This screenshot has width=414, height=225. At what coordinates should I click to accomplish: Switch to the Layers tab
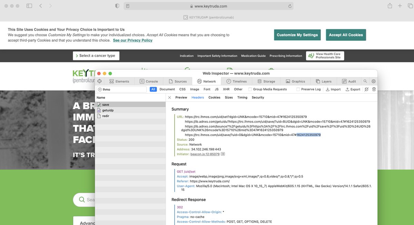pos(324,81)
